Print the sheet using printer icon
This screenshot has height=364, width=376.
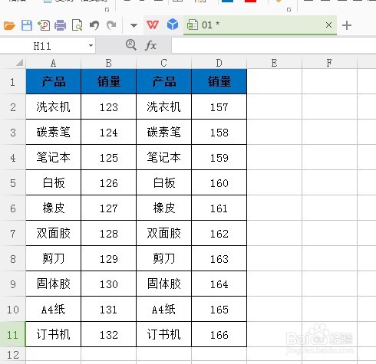[61, 25]
